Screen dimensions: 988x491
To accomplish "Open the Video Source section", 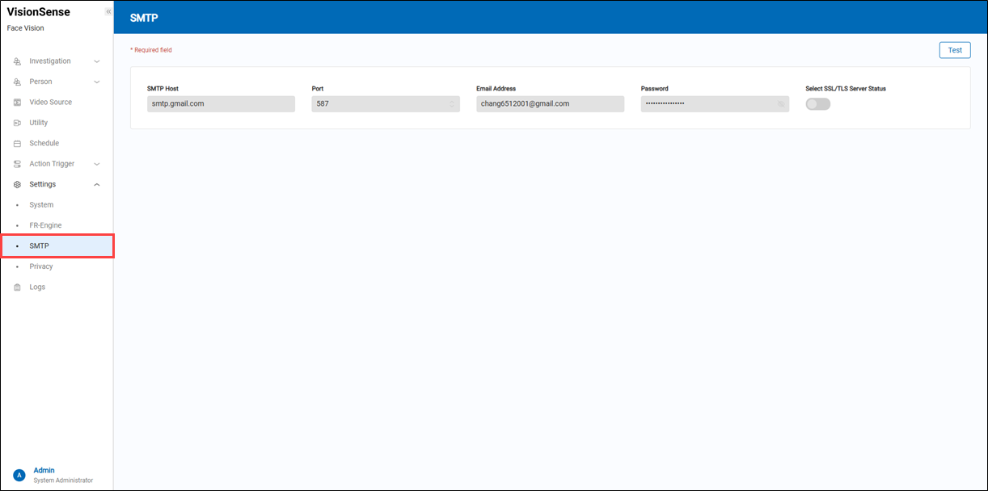I will pyautogui.click(x=52, y=102).
